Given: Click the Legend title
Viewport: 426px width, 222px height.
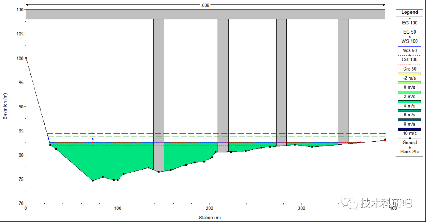Looking at the screenshot, I should click(x=409, y=12).
